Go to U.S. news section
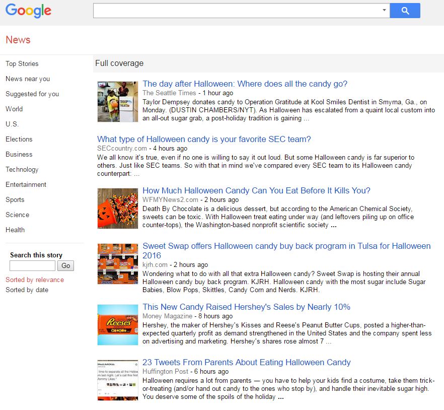This screenshot has height=410, width=444. (12, 124)
